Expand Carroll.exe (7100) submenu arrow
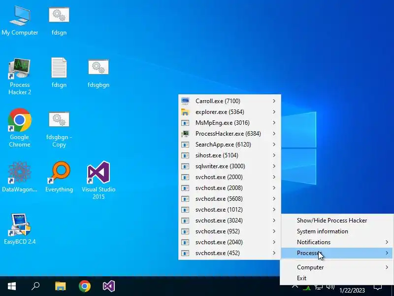This screenshot has height=296, width=394. (x=274, y=101)
